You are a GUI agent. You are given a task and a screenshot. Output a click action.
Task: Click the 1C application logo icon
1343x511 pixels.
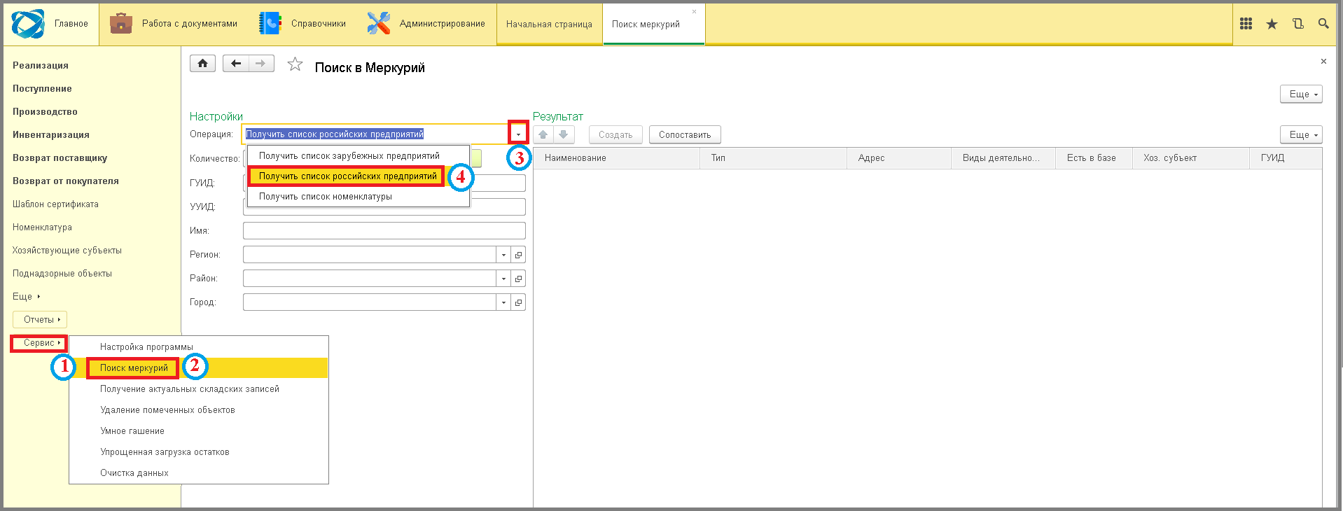pyautogui.click(x=28, y=24)
